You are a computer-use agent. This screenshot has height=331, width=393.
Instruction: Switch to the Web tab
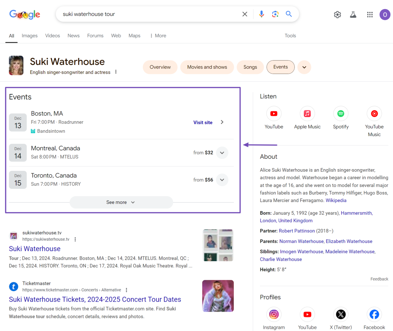pos(116,36)
